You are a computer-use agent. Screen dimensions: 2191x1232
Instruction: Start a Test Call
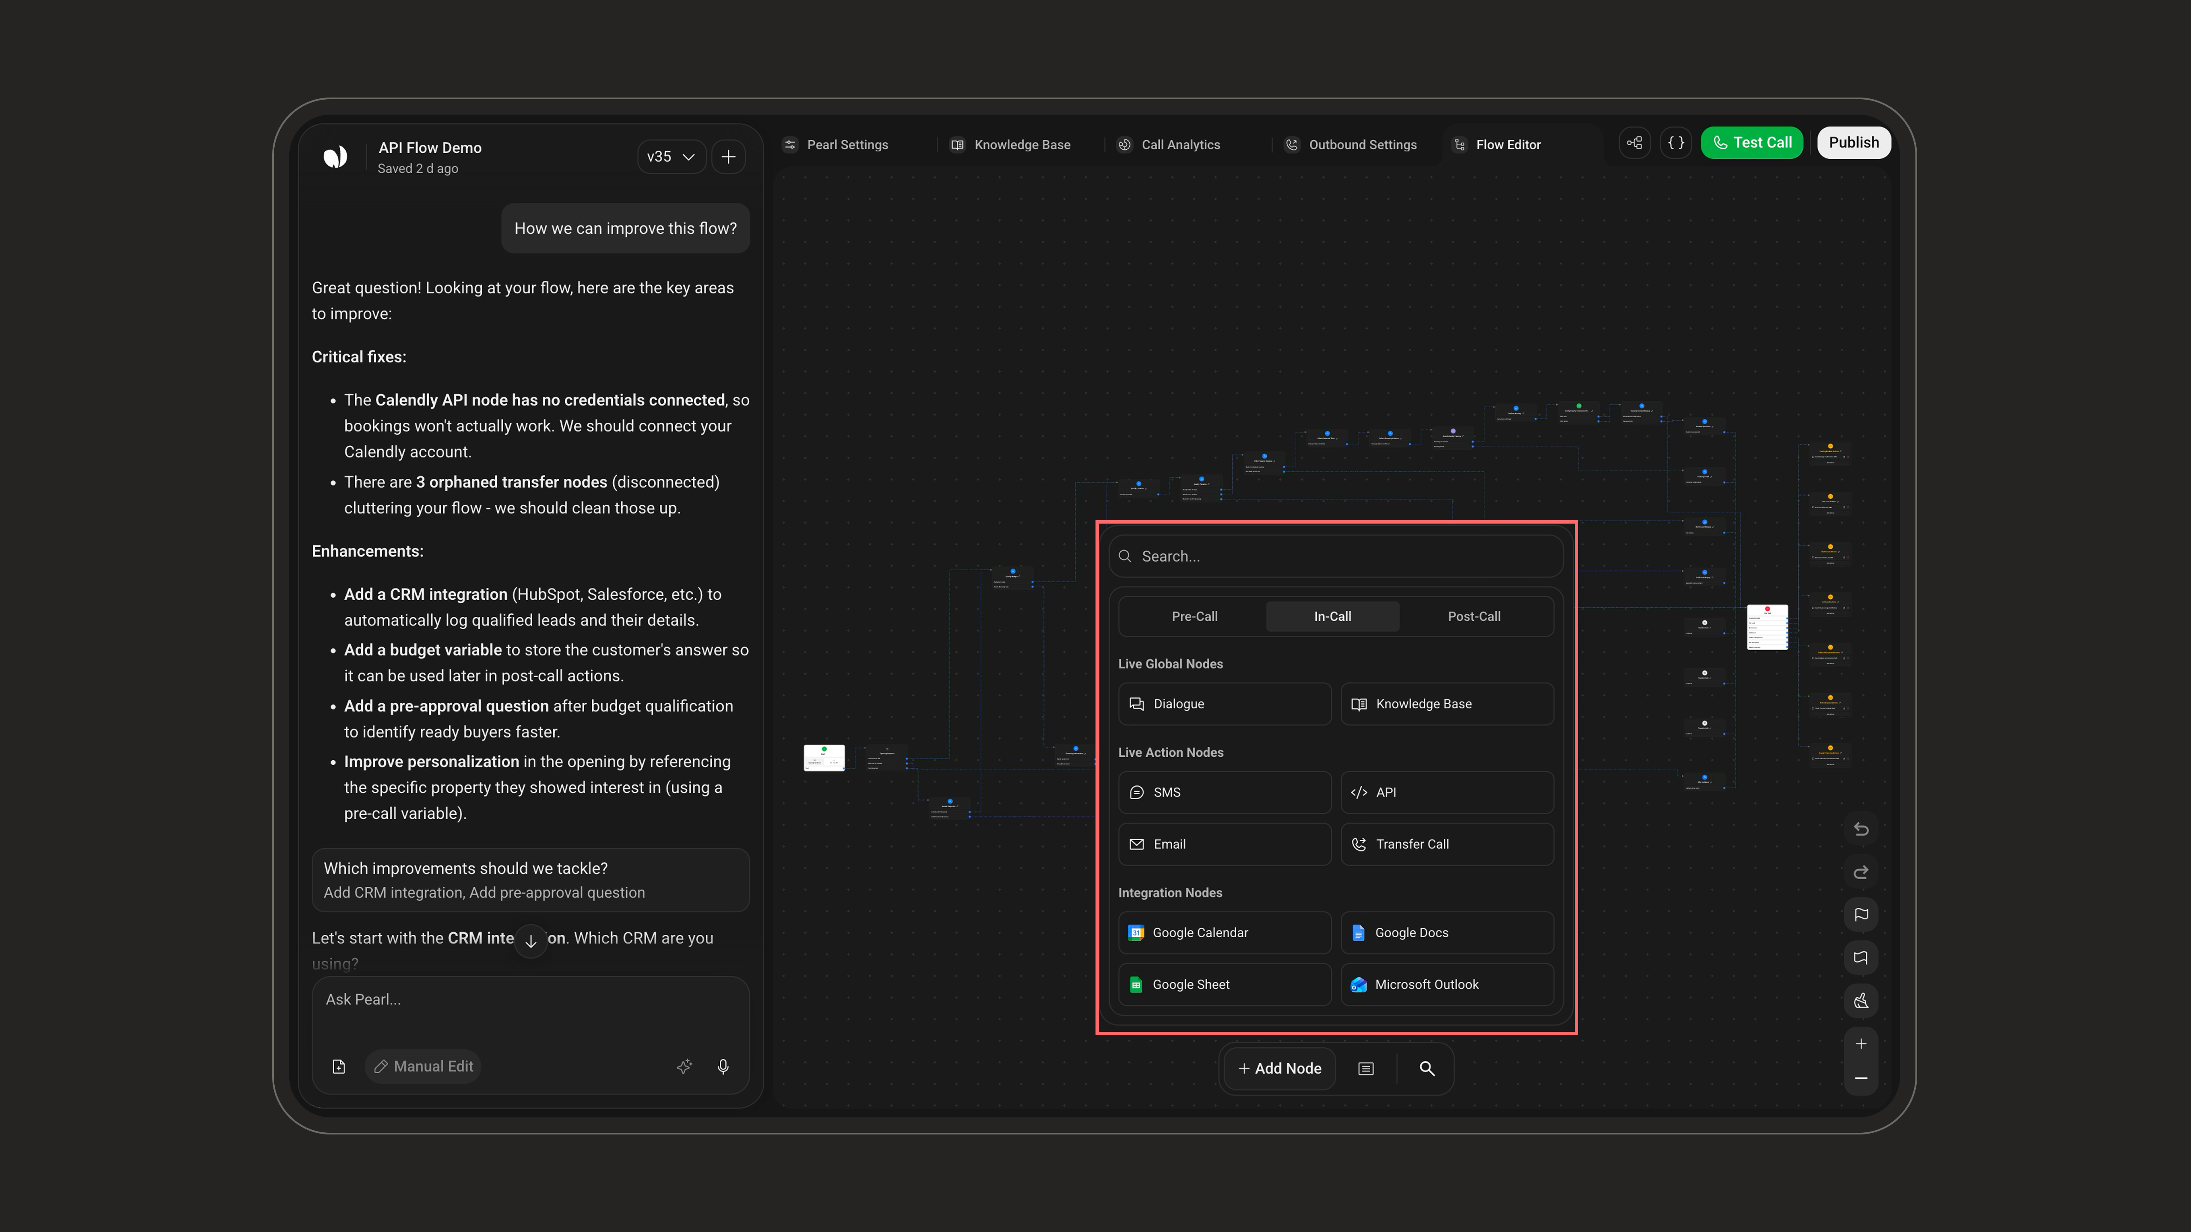point(1751,143)
